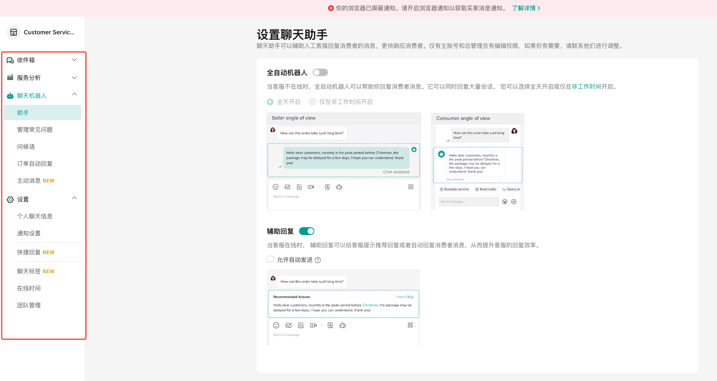Screen dimensions: 717x381
Task: Open the 订单自动回复 menu item
Action: pyautogui.click(x=35, y=164)
